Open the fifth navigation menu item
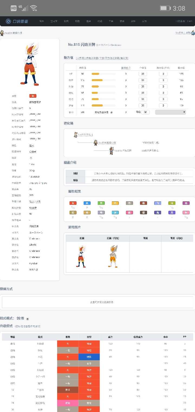 pyautogui.click(x=89, y=21)
